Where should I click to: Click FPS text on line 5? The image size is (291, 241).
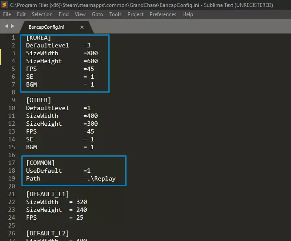click(x=31, y=69)
